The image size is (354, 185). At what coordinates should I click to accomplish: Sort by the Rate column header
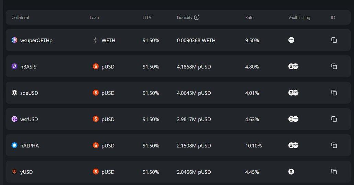249,17
